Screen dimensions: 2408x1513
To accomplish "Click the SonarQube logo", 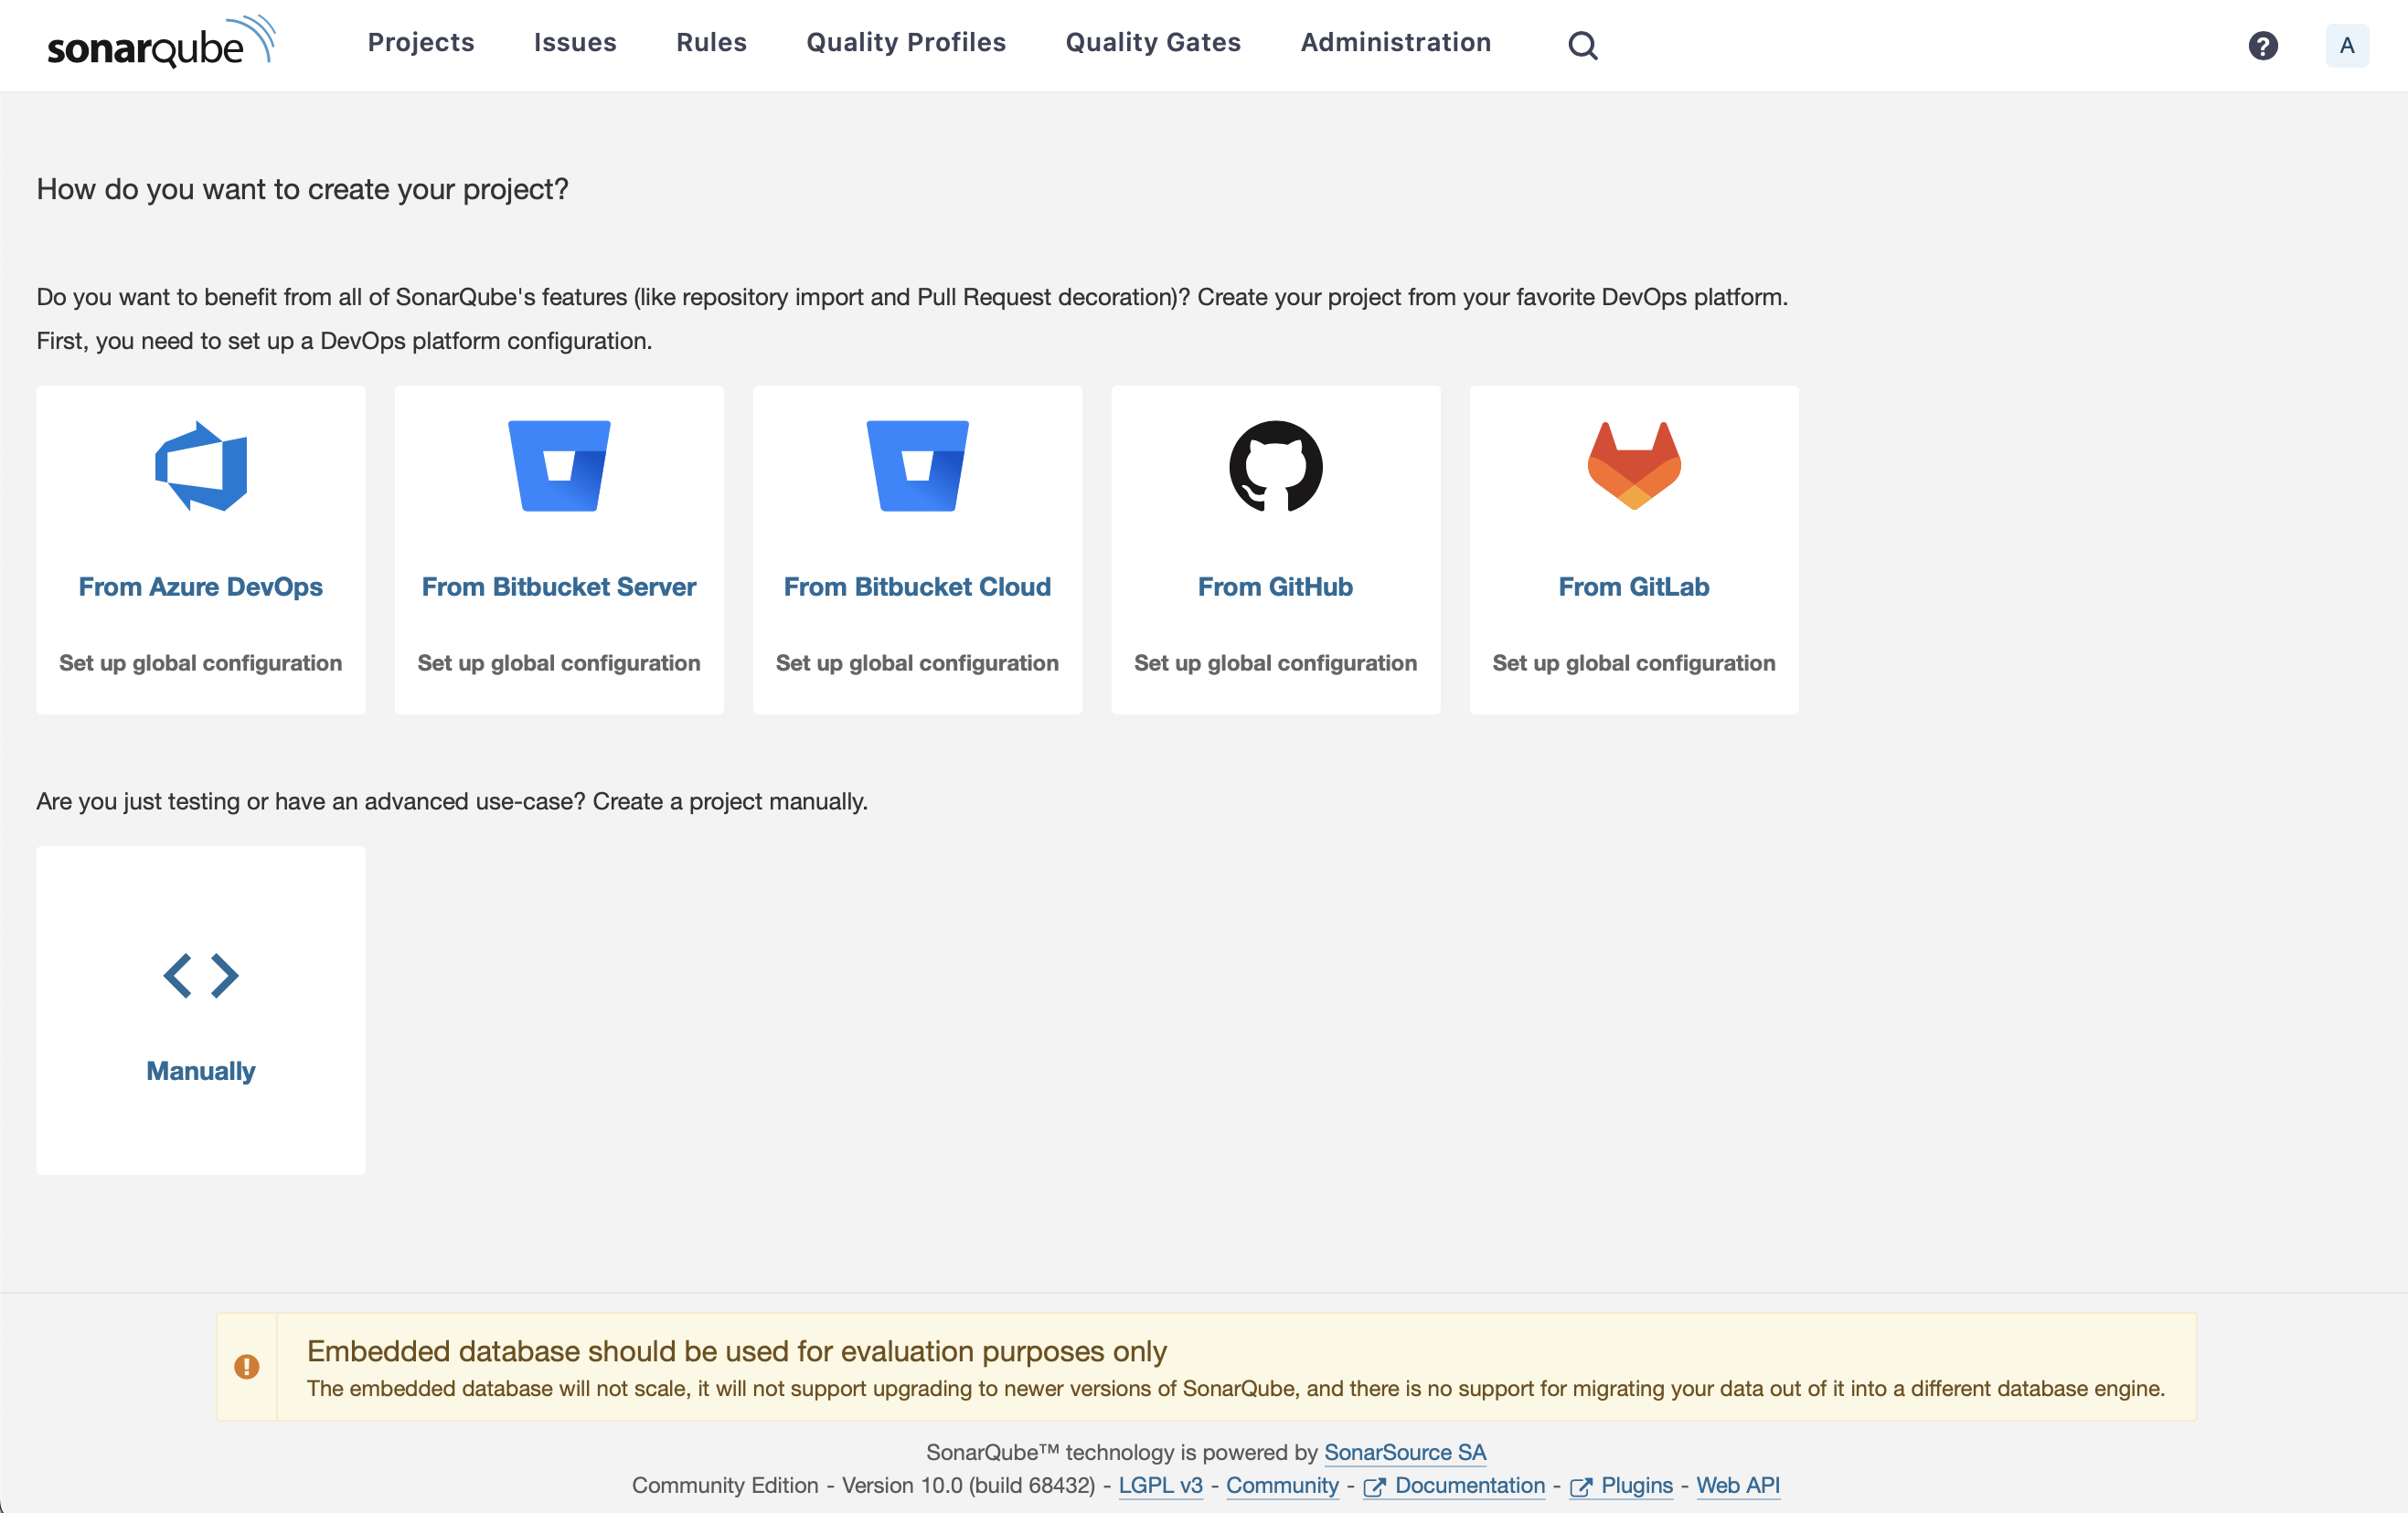I will tap(161, 41).
